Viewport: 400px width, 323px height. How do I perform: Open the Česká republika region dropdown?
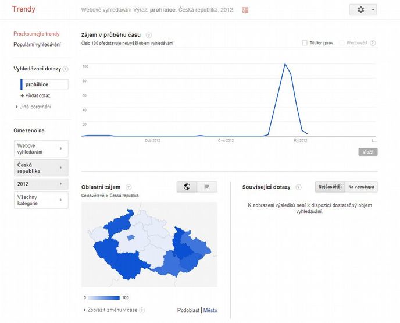point(41,168)
